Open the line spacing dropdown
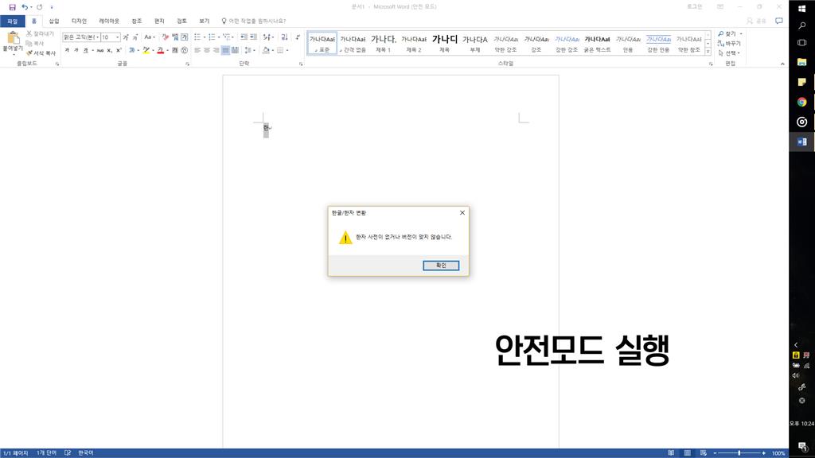 [x=249, y=50]
